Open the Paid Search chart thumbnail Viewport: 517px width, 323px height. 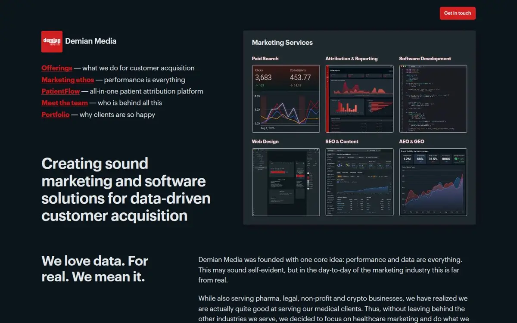286,99
